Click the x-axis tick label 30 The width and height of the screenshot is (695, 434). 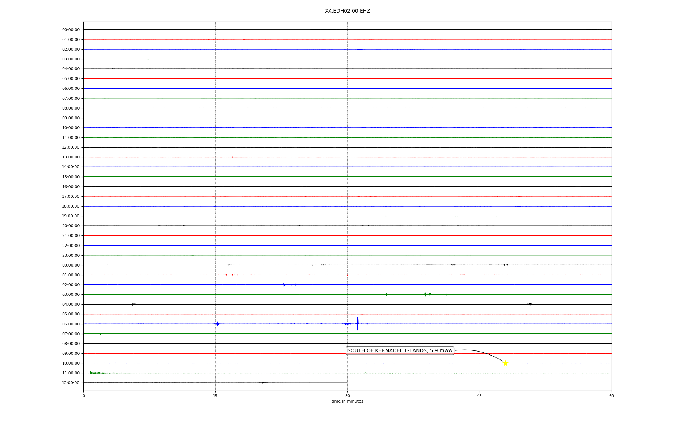click(x=347, y=396)
